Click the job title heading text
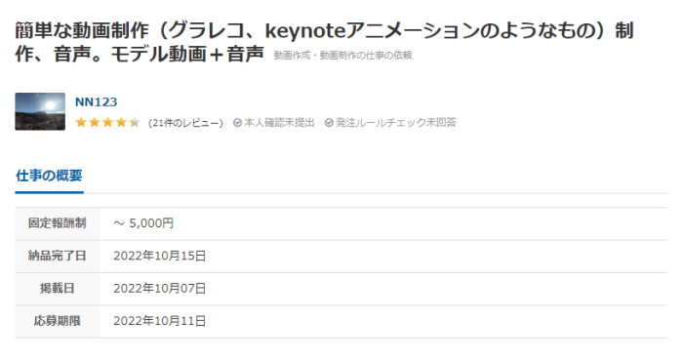Viewport: 683px width, 360px height. pos(324,42)
